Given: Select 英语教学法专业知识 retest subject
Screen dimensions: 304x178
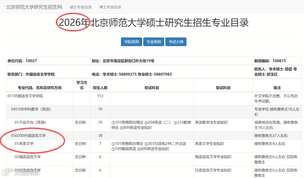Looking at the screenshot, I should (211, 122).
